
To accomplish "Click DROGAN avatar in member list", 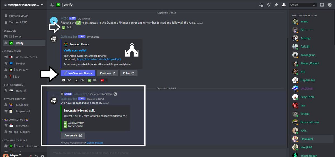I will click(x=295, y=88).
